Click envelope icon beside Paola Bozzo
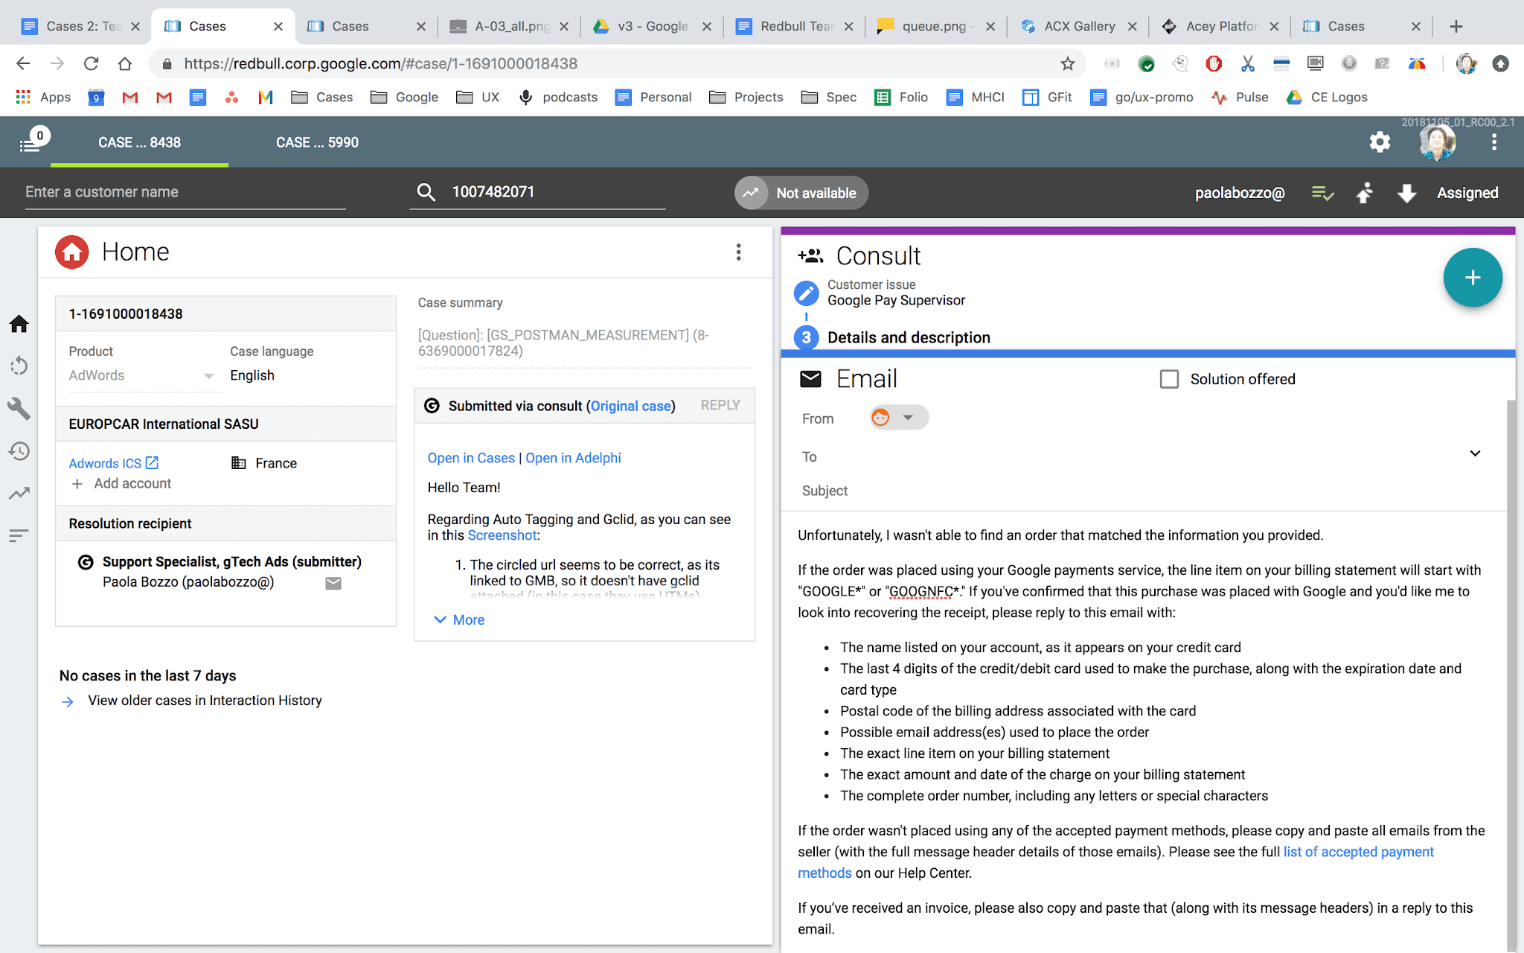This screenshot has height=953, width=1524. (x=333, y=583)
